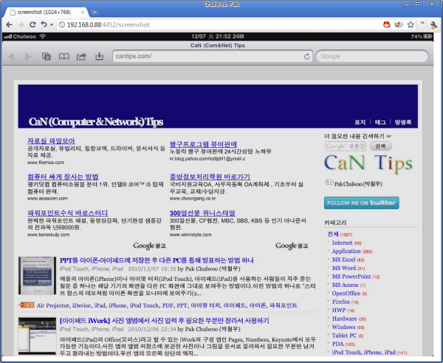
Task: Open the 파워포인트수식 바로스터디 ad link
Action: [67, 212]
